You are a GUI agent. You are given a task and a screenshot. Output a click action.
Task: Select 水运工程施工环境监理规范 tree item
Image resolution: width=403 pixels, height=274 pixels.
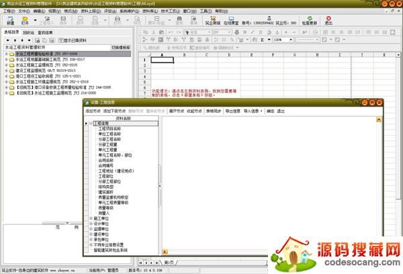[52, 82]
